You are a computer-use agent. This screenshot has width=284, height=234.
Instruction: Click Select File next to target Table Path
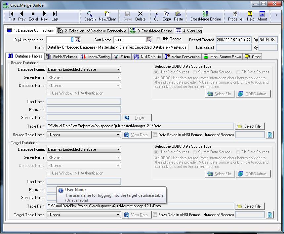(x=250, y=206)
